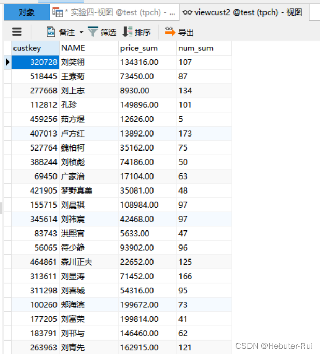Viewport: 320px width, 354px height.
Task: Select the price cell 149896.00
Action: (x=139, y=105)
